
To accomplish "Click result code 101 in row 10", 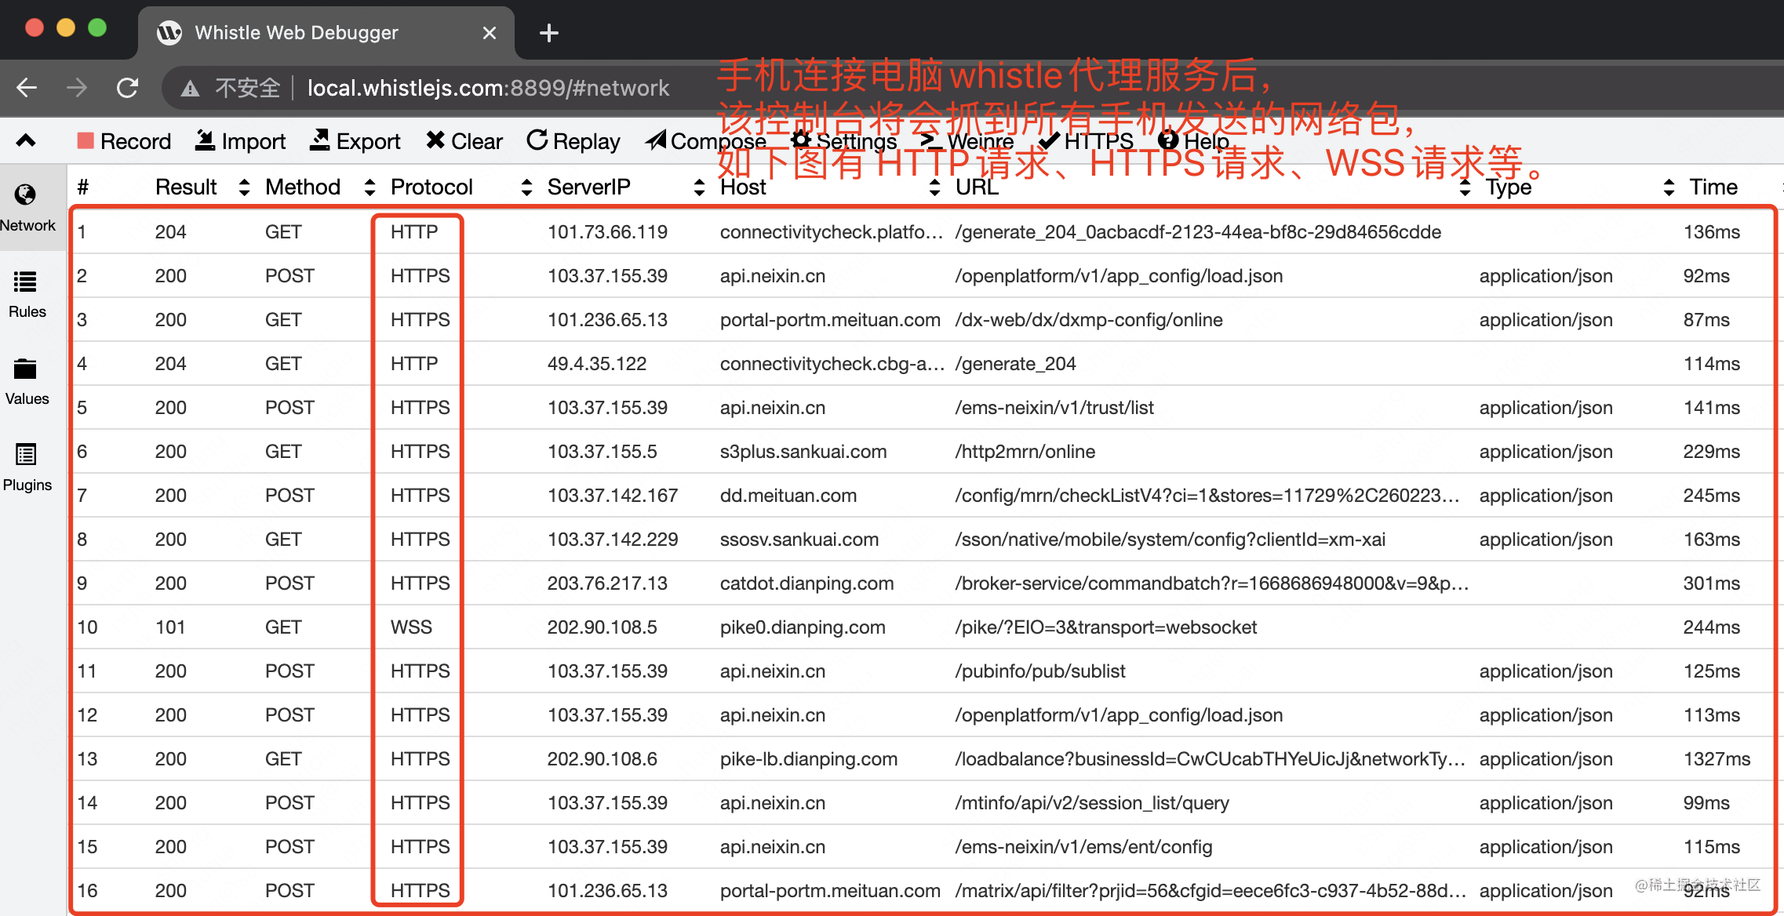I will 170,627.
